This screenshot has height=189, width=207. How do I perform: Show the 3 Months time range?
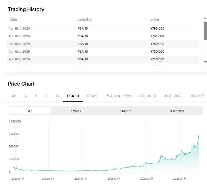point(177,111)
